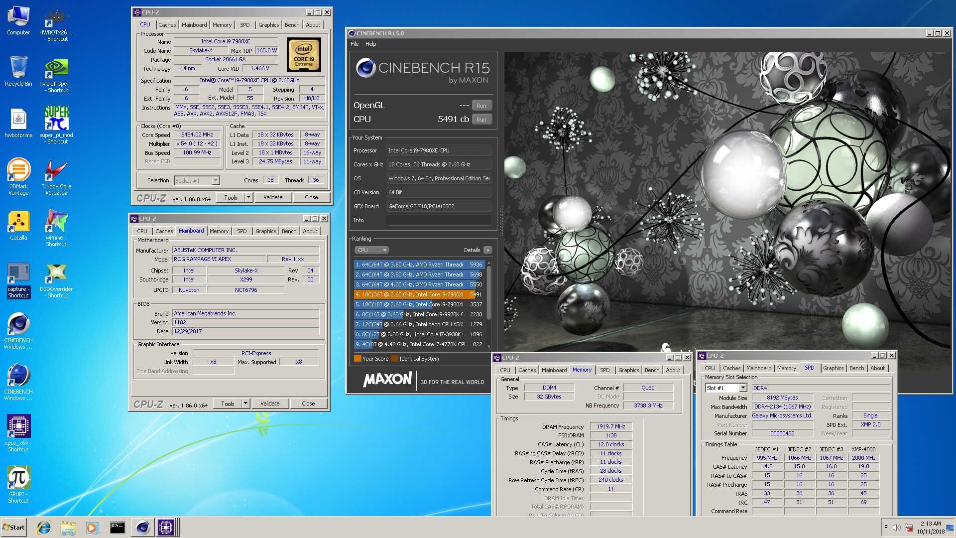Click the brown Identical System legend swatch
Screen dimensions: 956x538
(394, 359)
